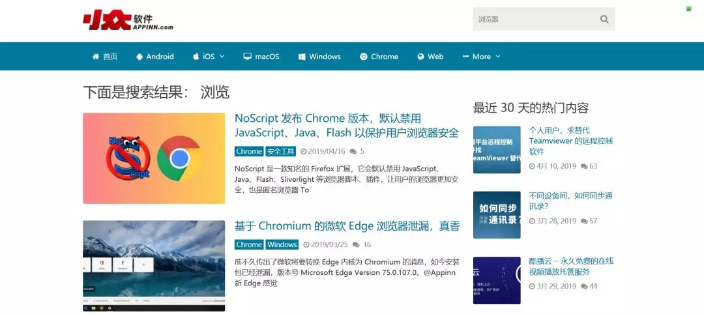Expand the More dropdown arrow

tap(497, 57)
